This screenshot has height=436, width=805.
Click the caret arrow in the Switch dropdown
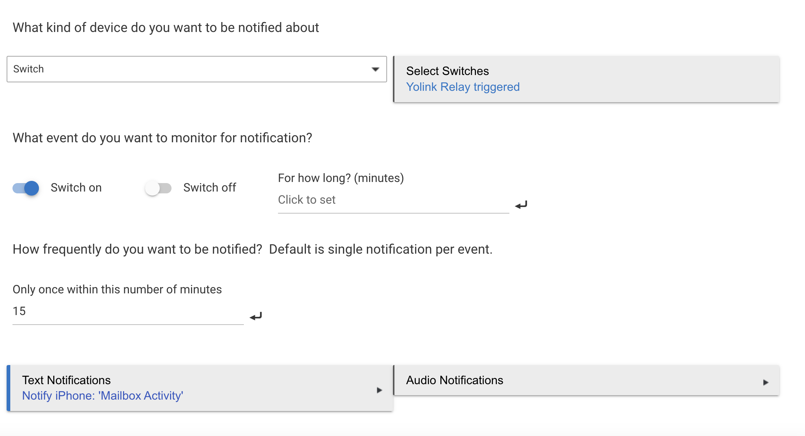(375, 69)
